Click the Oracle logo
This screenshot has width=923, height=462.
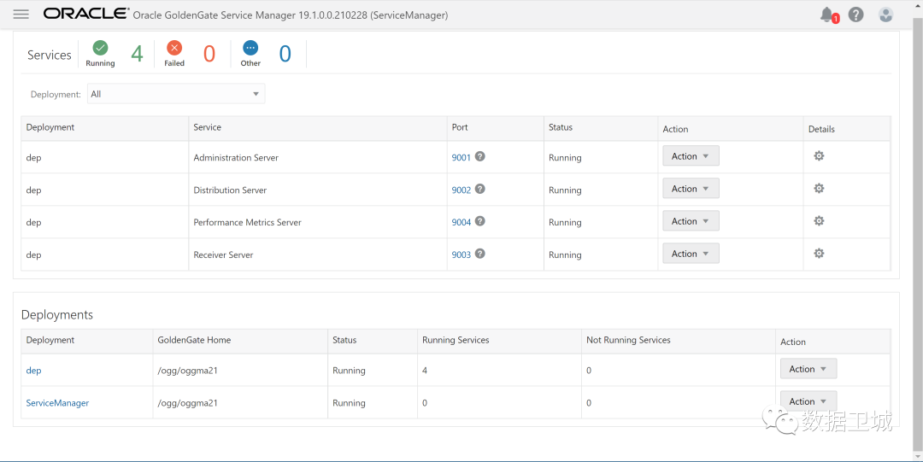click(x=86, y=15)
